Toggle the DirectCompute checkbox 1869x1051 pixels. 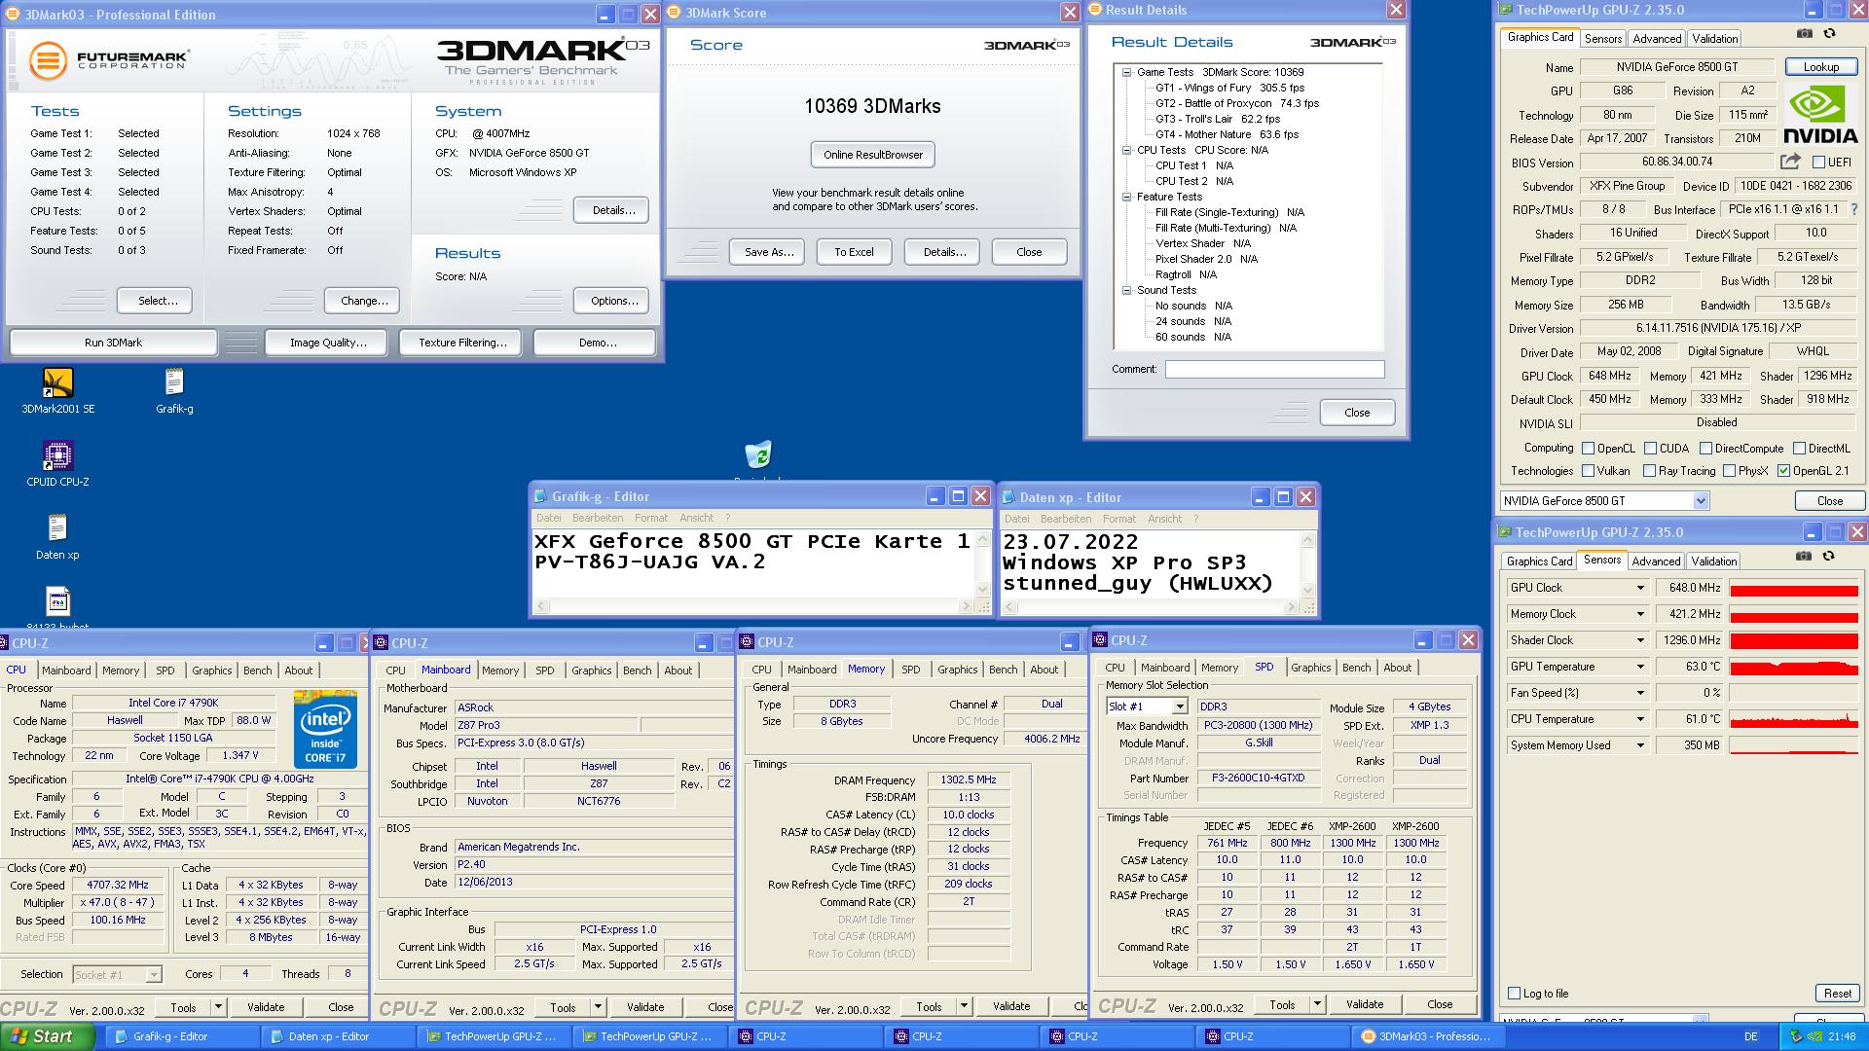point(1705,449)
